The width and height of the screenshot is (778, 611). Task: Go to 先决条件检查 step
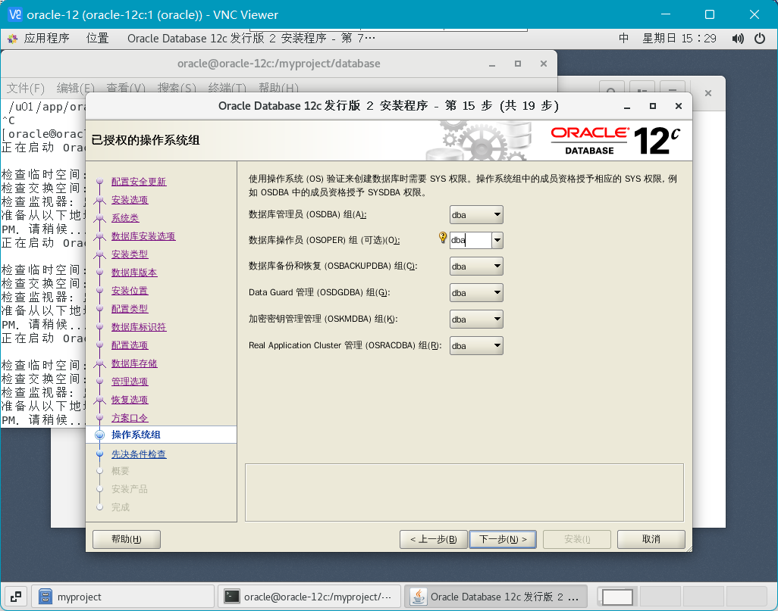point(139,454)
